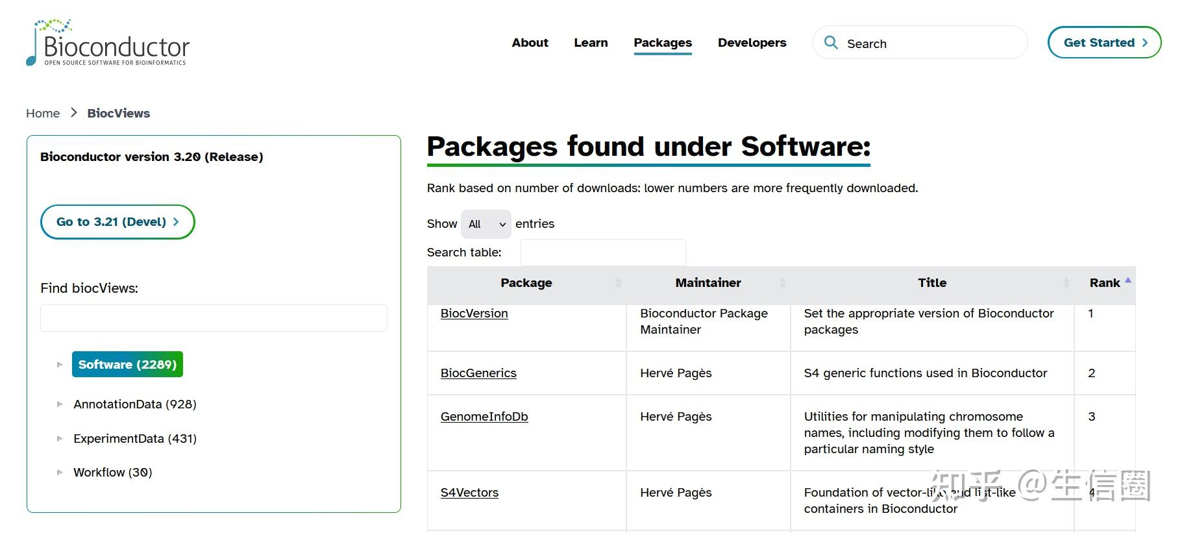Expand the Workflow tree node
This screenshot has height=533, width=1182.
click(x=60, y=473)
